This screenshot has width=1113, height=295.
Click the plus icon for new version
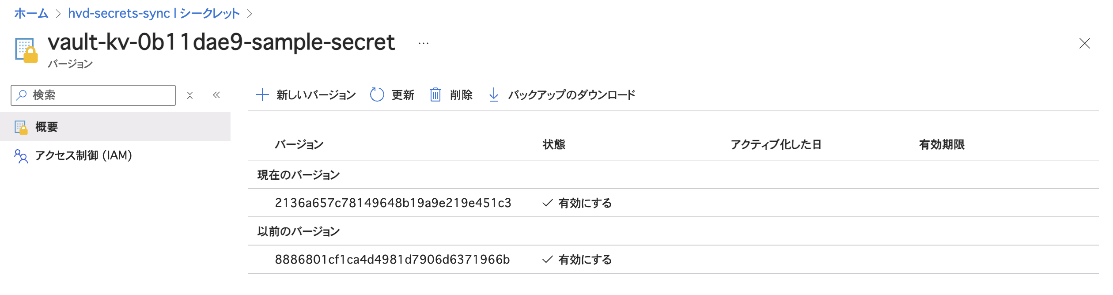tap(262, 95)
